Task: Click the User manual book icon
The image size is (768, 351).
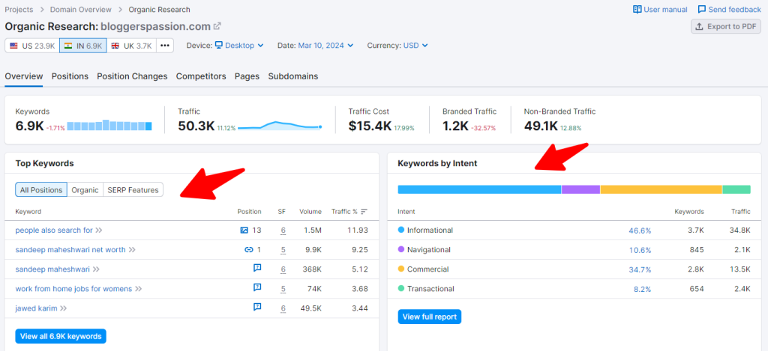Action: (637, 9)
